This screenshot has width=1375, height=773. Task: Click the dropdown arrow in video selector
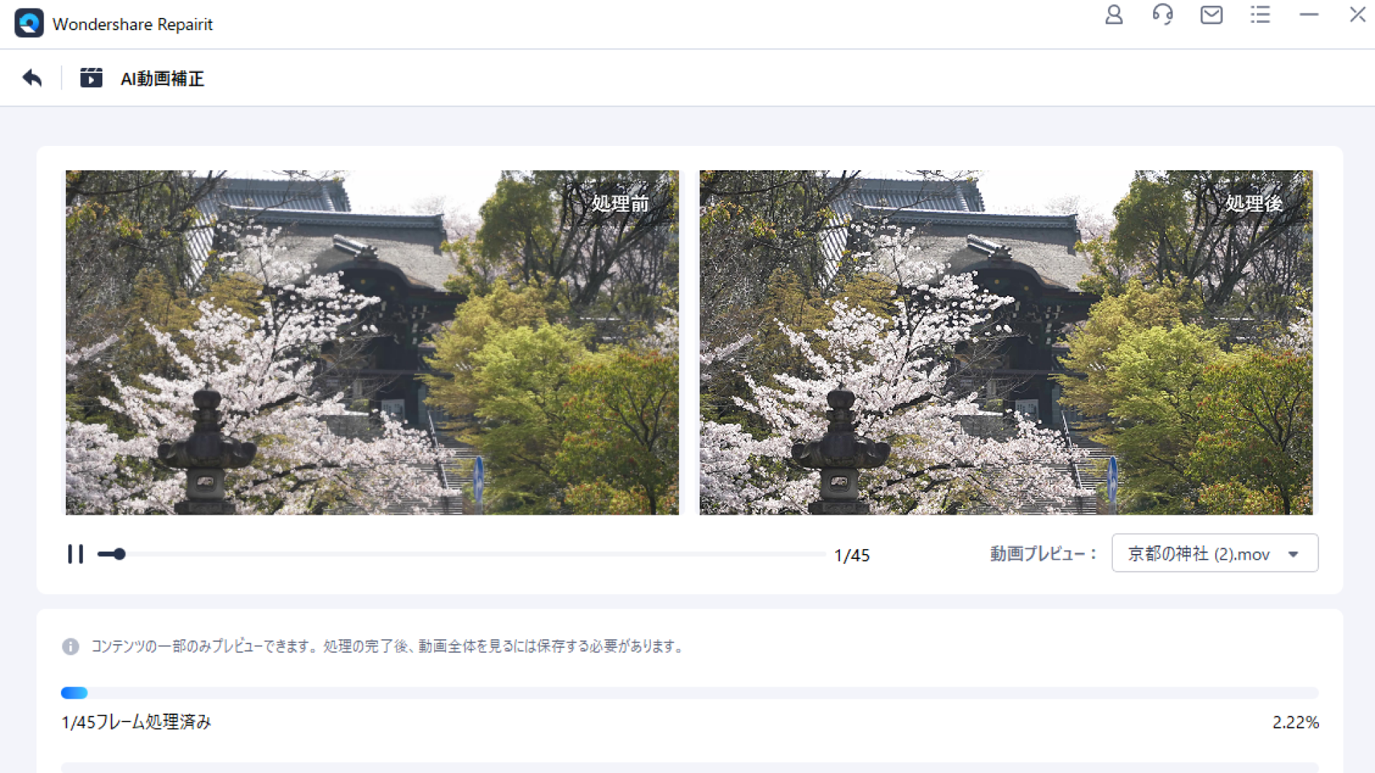(1293, 554)
